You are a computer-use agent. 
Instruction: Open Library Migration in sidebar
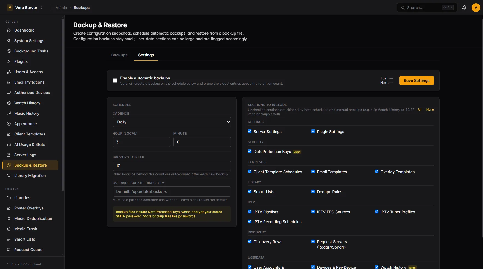(30, 176)
